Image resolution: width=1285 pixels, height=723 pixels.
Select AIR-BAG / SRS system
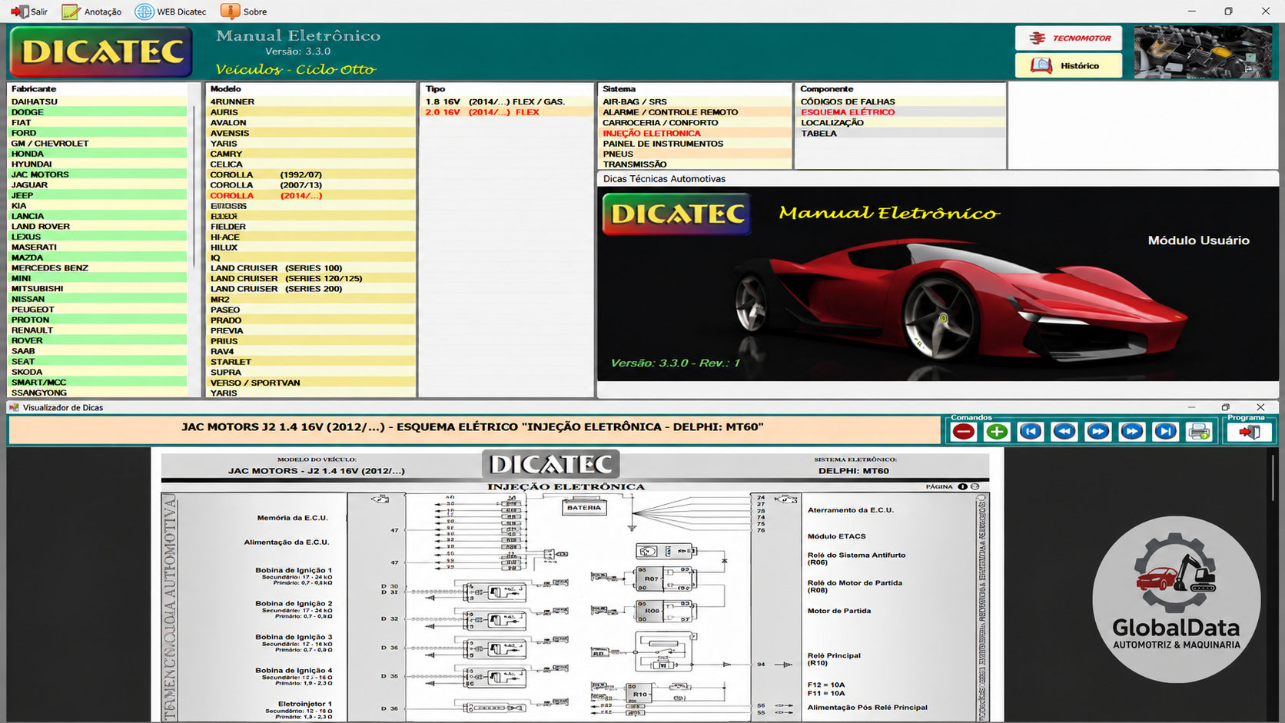696,101
